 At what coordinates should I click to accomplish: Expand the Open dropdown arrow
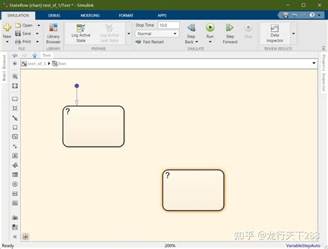click(x=39, y=26)
